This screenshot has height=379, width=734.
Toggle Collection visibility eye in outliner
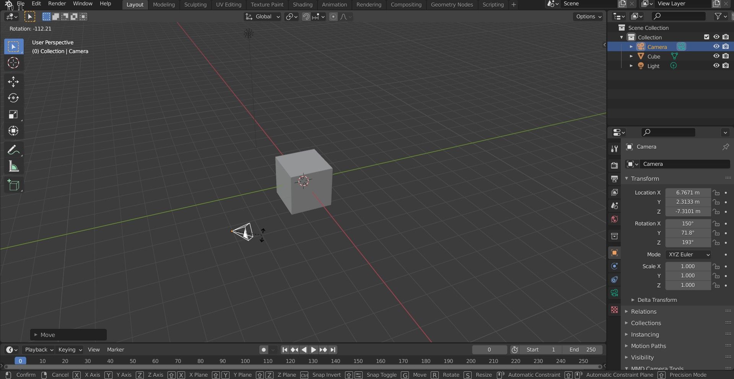pos(716,37)
